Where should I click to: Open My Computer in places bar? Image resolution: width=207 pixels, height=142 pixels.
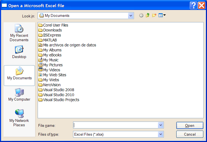(x=19, y=95)
